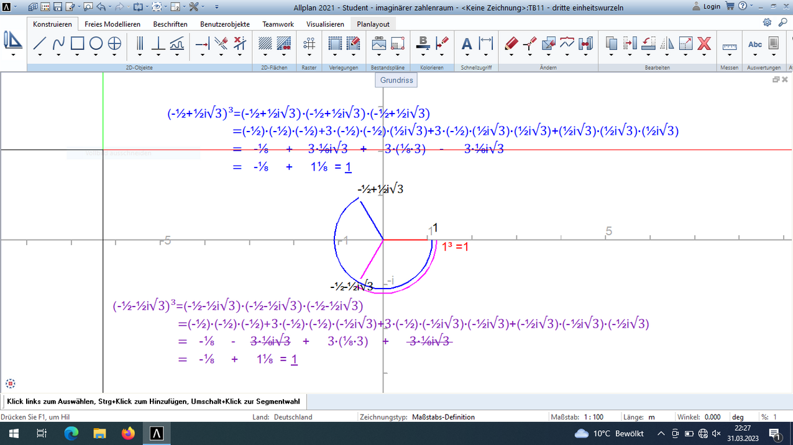Select the Spline curve tool
The width and height of the screenshot is (793, 445).
point(58,43)
